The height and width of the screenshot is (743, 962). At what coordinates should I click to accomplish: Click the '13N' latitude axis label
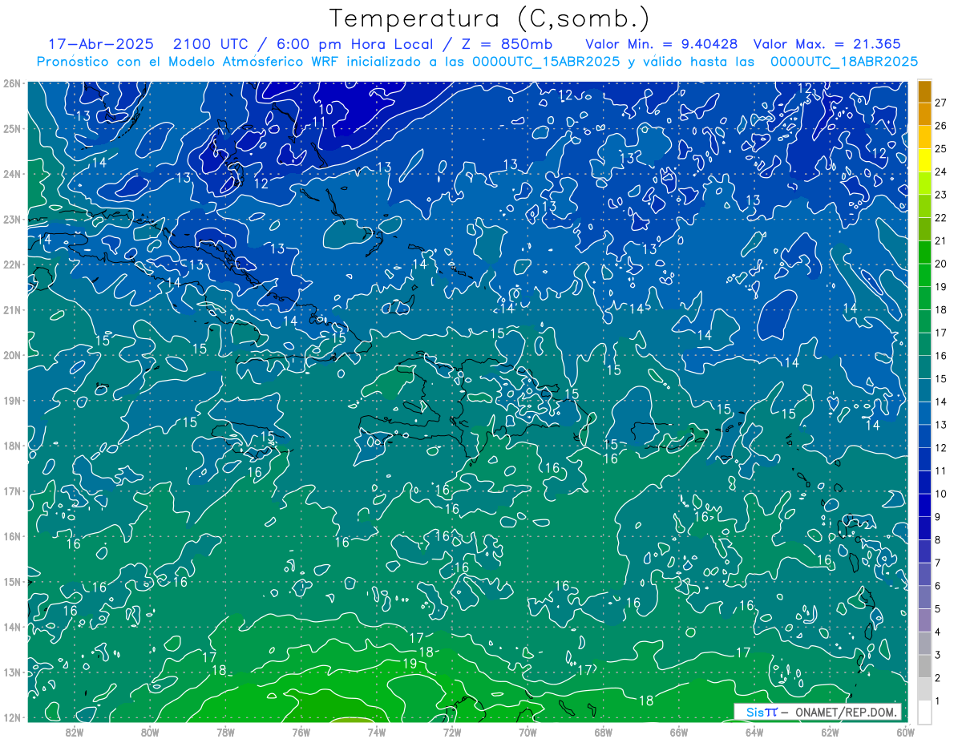(x=11, y=672)
